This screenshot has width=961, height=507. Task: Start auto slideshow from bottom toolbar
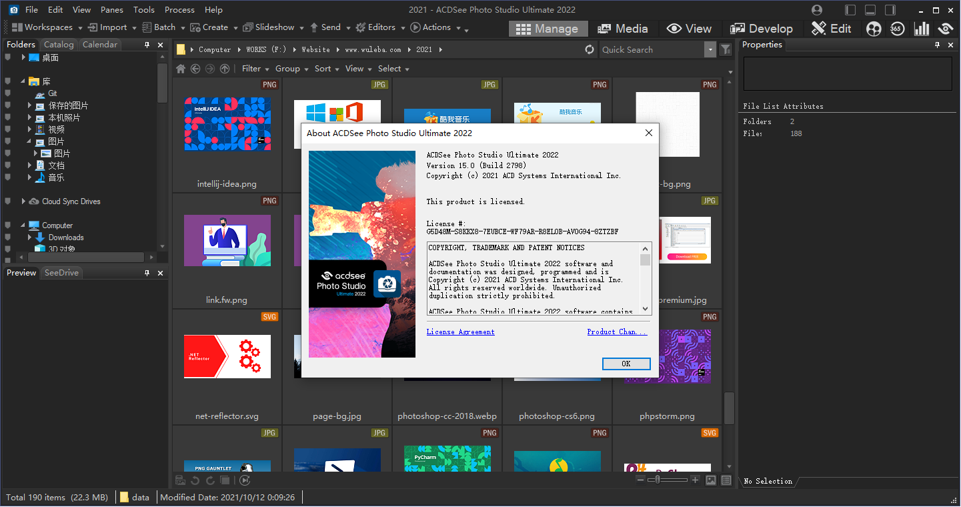(245, 480)
